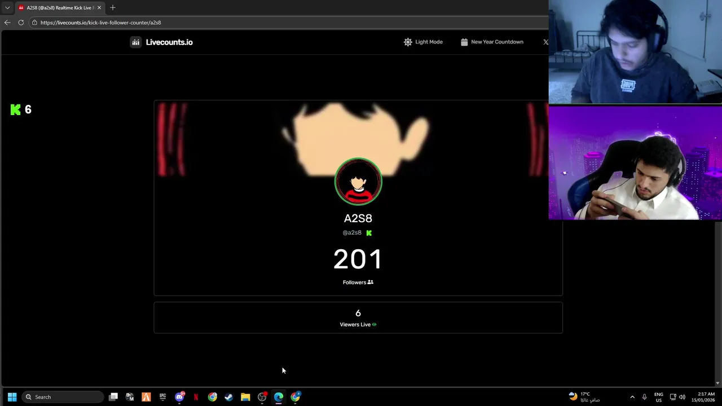Screen dimensions: 722x406
Task: Click the A2S8 channel name heading
Action: pos(358,218)
